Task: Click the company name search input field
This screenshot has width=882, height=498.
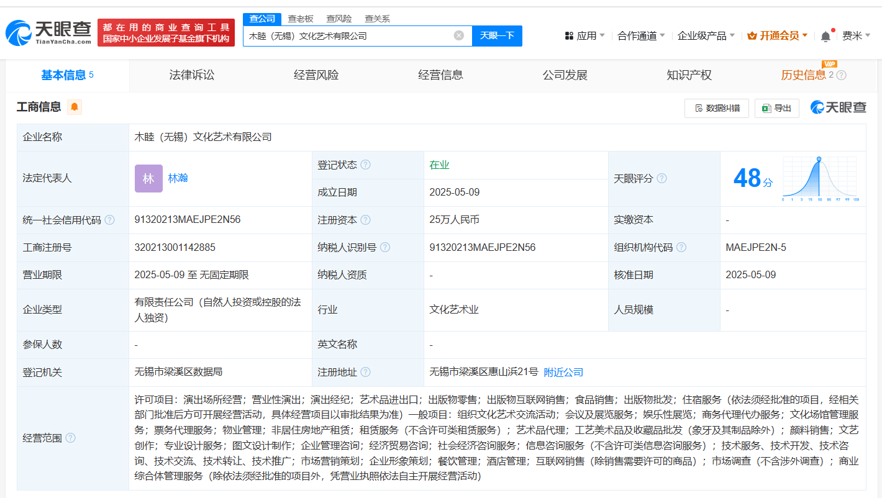Action: pyautogui.click(x=349, y=35)
